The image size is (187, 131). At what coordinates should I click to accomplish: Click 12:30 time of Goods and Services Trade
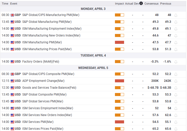pyautogui.click(x=5, y=88)
